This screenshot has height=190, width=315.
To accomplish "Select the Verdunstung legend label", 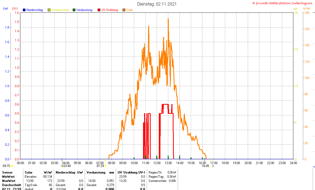I will pyautogui.click(x=84, y=10).
